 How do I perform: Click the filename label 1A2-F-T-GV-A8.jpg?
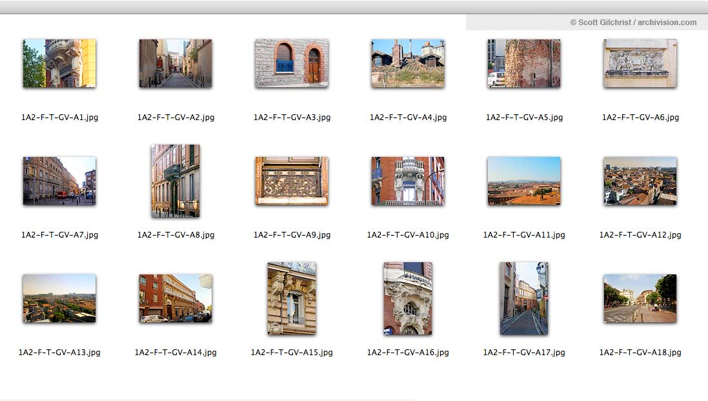click(x=176, y=235)
